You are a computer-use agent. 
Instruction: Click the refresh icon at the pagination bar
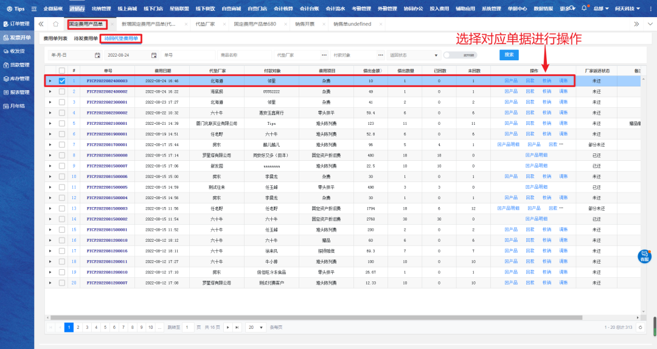pyautogui.click(x=640, y=327)
